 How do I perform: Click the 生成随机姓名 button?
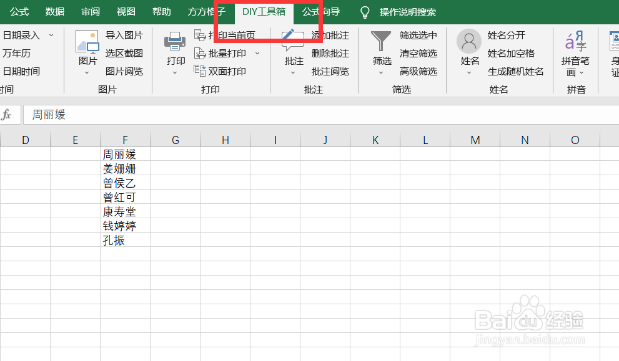tap(515, 71)
